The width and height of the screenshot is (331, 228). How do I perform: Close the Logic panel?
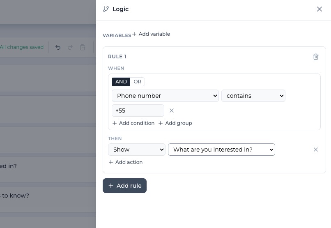tap(320, 9)
